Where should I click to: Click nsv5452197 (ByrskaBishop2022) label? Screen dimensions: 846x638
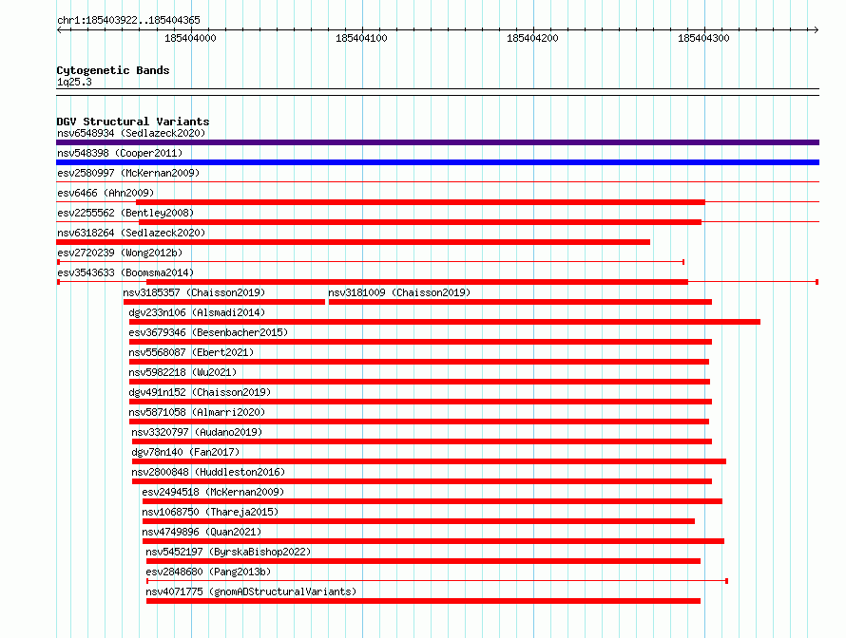pyautogui.click(x=228, y=552)
